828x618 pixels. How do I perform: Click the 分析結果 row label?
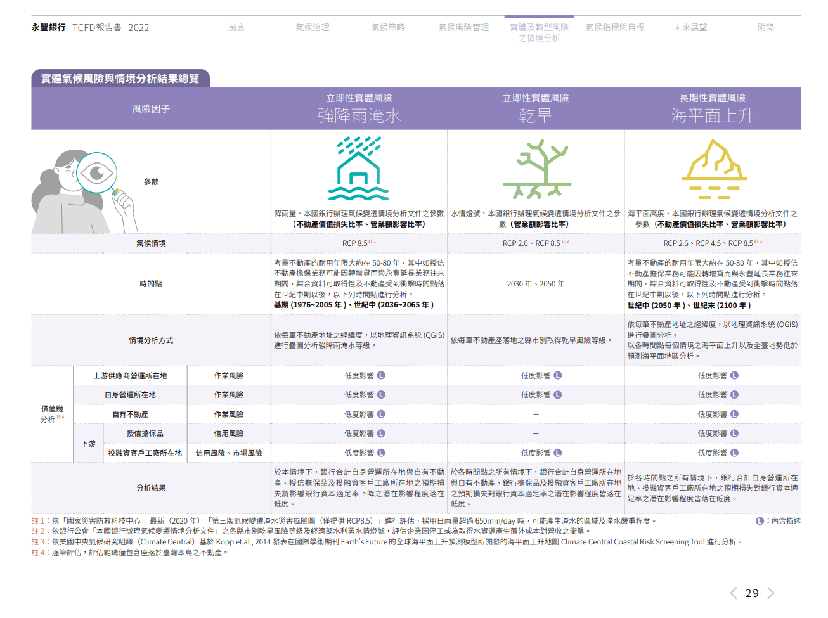click(151, 488)
